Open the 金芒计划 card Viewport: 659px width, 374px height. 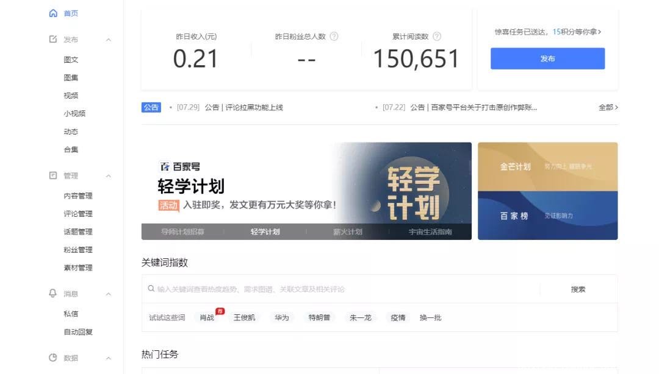(547, 167)
